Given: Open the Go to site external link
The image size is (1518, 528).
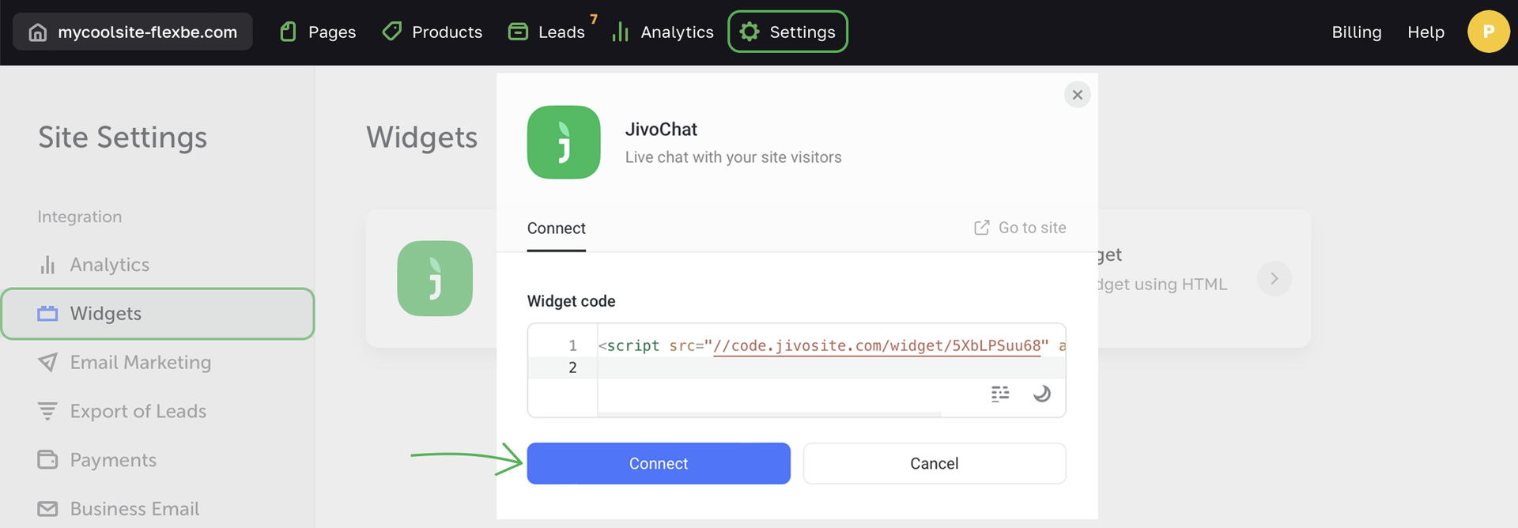Looking at the screenshot, I should pyautogui.click(x=1020, y=228).
